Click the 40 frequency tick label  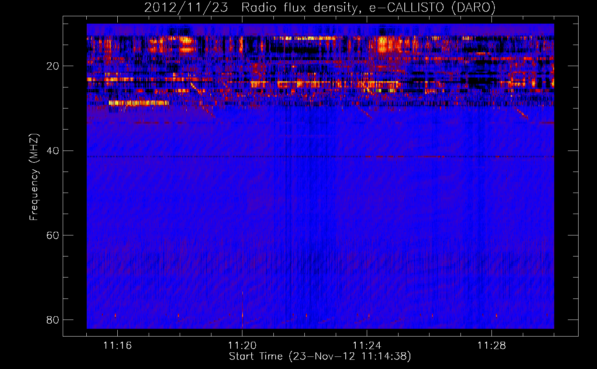pos(53,151)
